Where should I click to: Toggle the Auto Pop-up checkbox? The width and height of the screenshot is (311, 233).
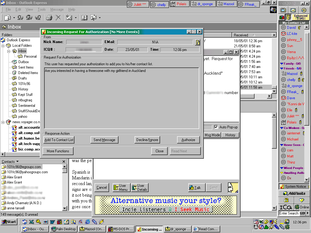pyautogui.click(x=216, y=127)
